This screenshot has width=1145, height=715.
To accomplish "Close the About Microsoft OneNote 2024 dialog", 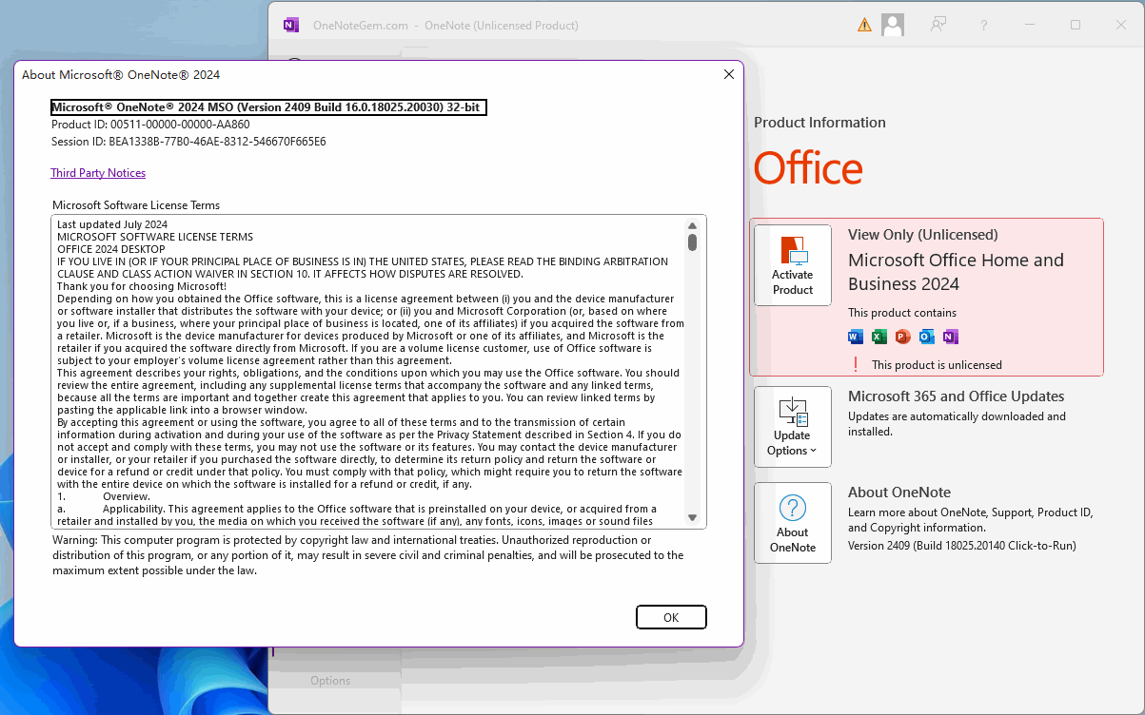I will tap(729, 74).
